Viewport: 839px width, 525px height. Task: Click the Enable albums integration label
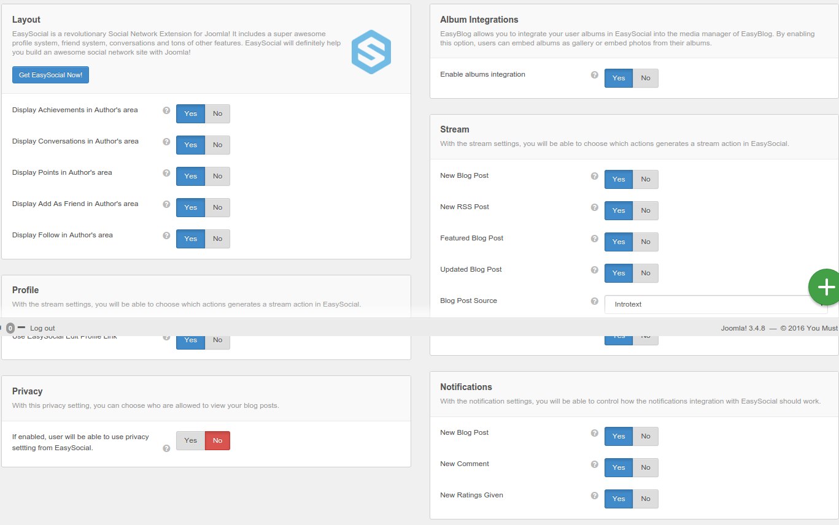point(482,74)
